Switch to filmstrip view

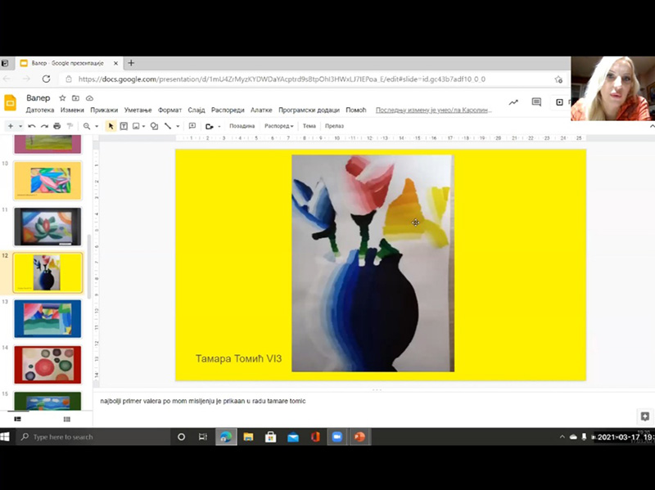click(x=17, y=419)
